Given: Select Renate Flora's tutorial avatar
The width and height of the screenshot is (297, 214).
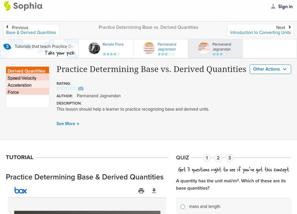Looking at the screenshot, I should click(94, 48).
